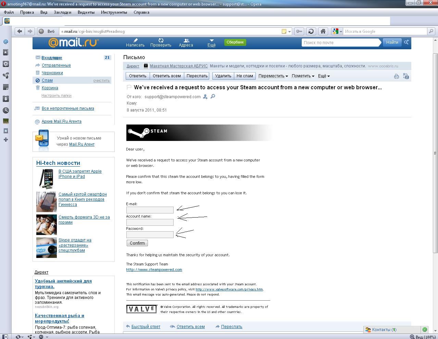The image size is (438, 339).
Task: Open the Ещё menu in mail.ru header
Action: click(x=212, y=43)
